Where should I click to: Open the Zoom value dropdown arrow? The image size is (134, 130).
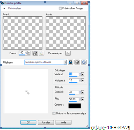point(29,53)
